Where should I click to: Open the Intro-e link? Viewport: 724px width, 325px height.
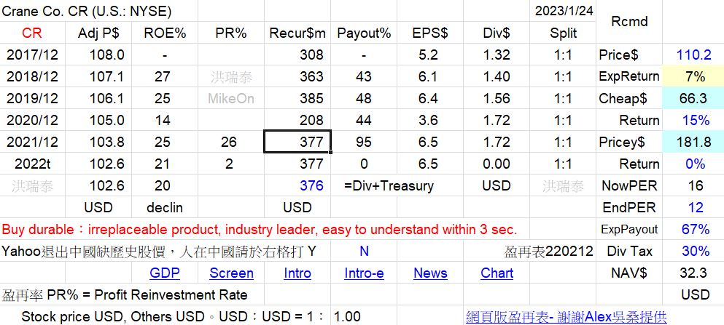364,273
